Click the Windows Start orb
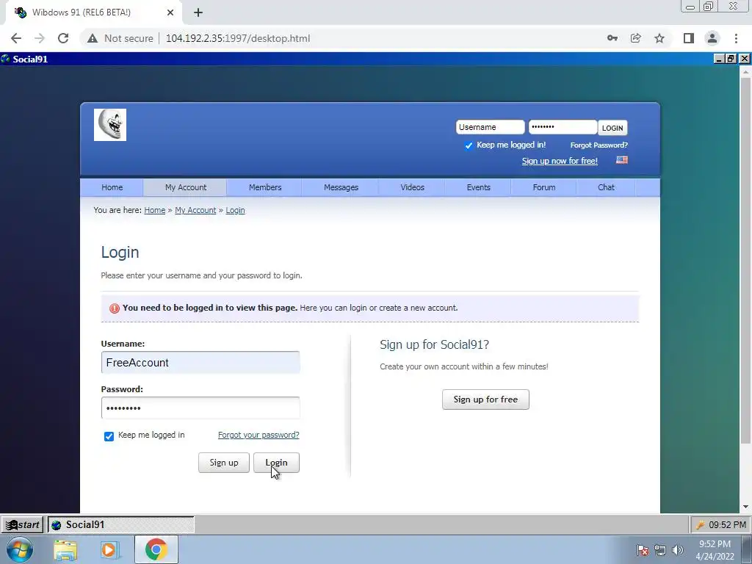The height and width of the screenshot is (564, 752). (x=20, y=549)
